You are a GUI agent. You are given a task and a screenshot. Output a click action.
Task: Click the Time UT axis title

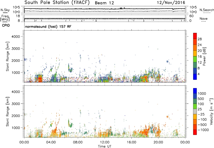[105, 146]
